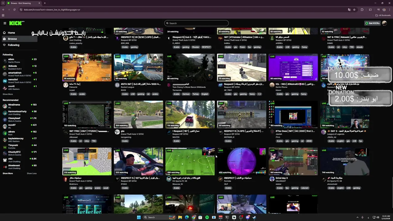The height and width of the screenshot is (221, 393).
Task: Open the EA Sports FC stream with 256 watching
Action: click(190, 161)
